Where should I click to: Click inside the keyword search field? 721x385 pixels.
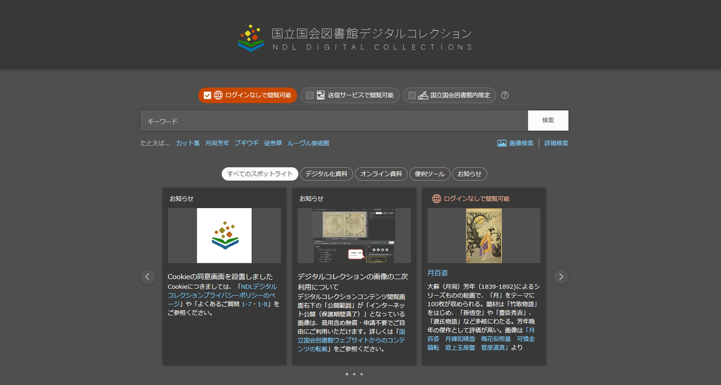click(330, 120)
